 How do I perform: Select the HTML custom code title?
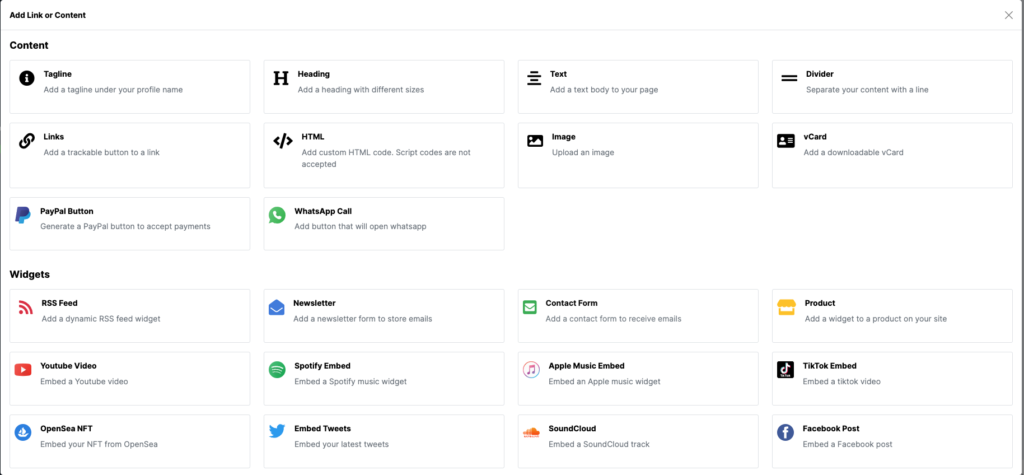313,137
